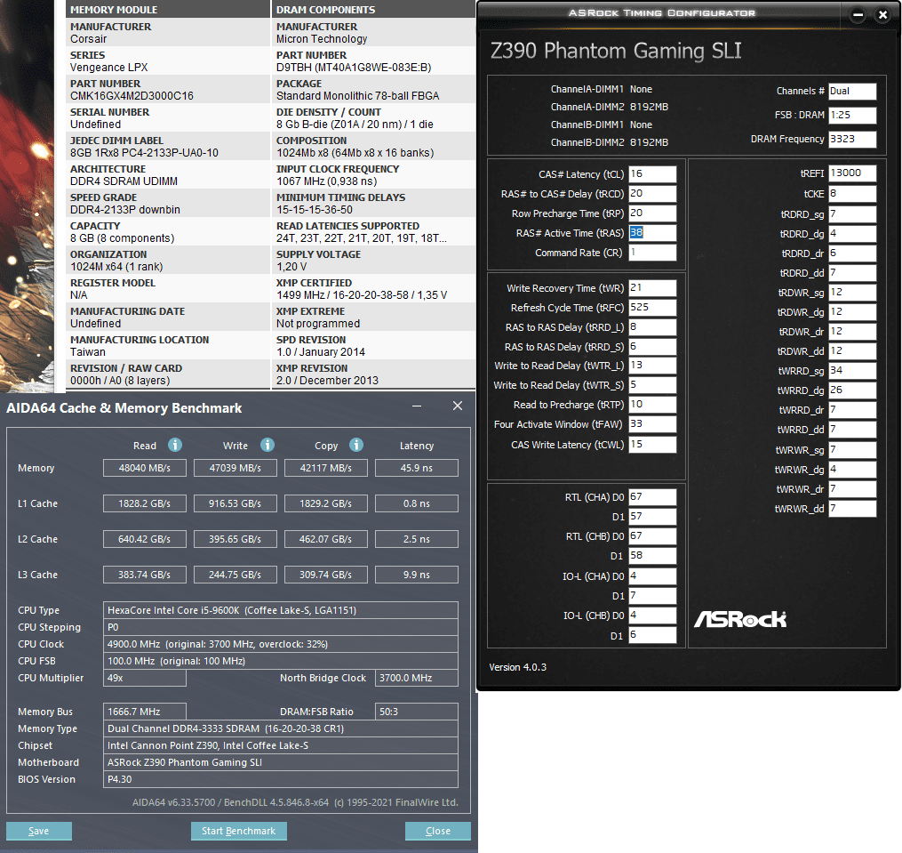Click the BIOS Version field P4.30
This screenshot has height=853, width=902.
pos(281,779)
